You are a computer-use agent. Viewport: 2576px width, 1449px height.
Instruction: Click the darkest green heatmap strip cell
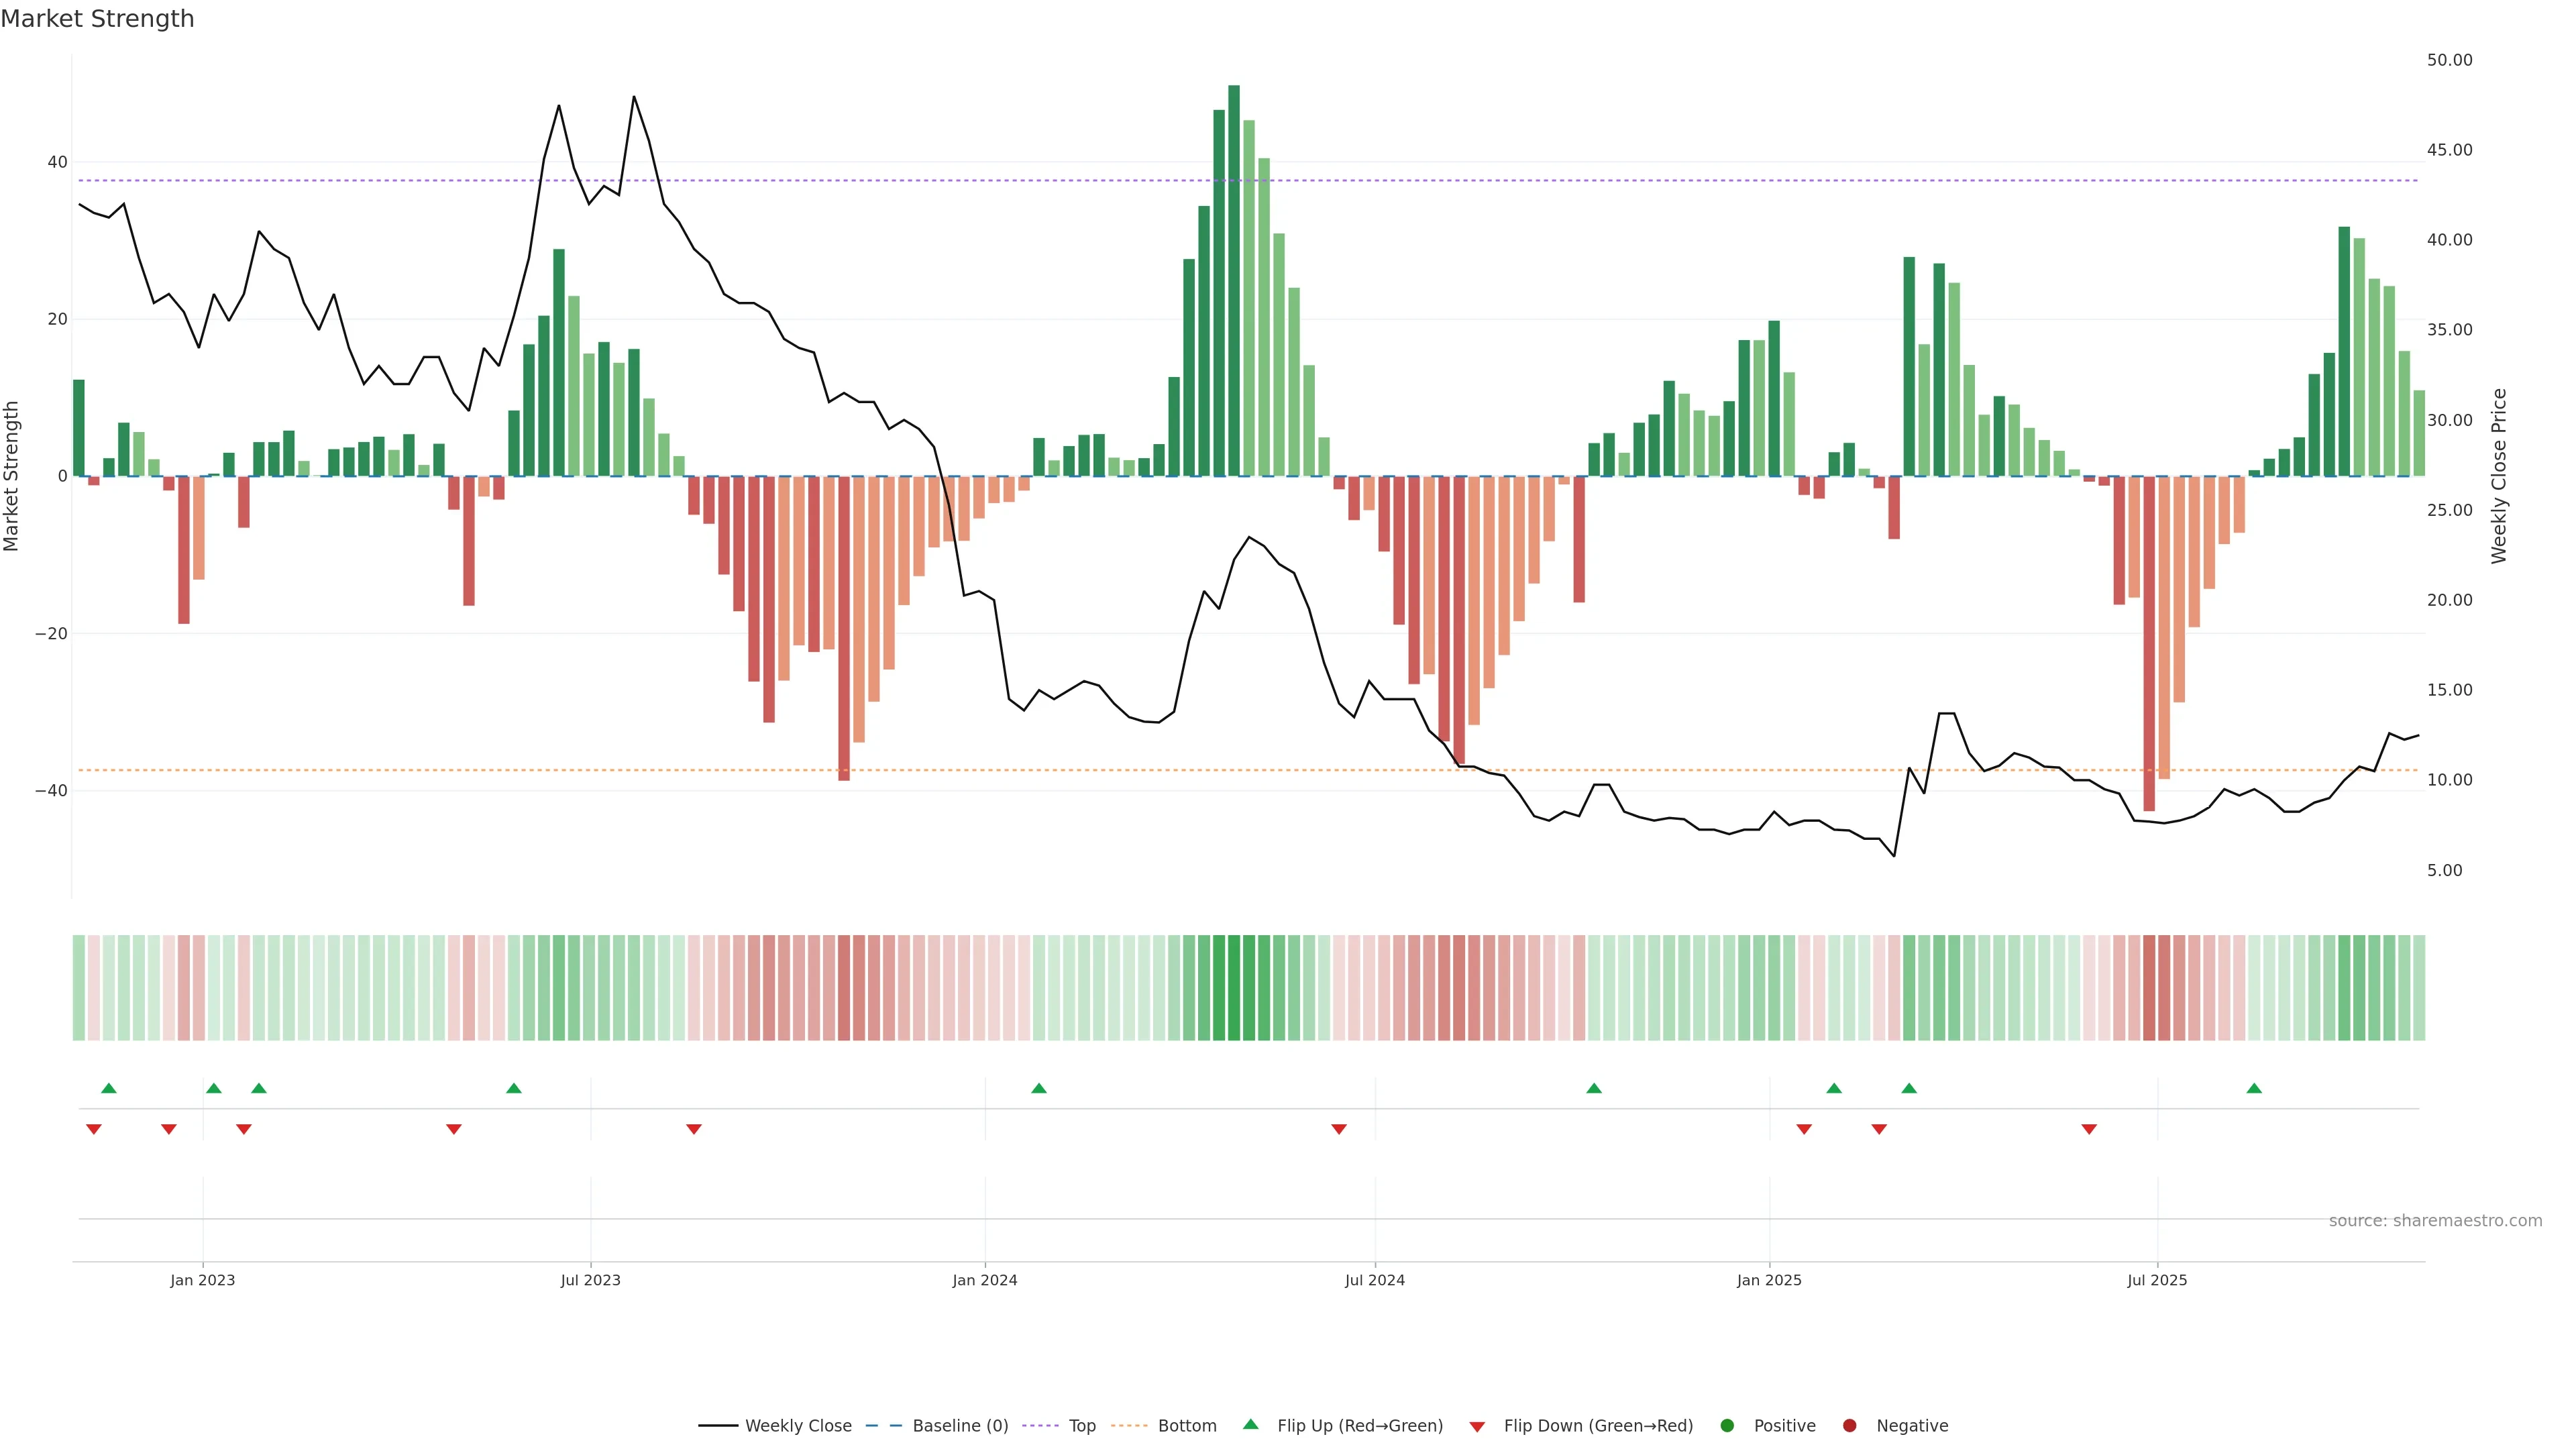pos(1234,987)
